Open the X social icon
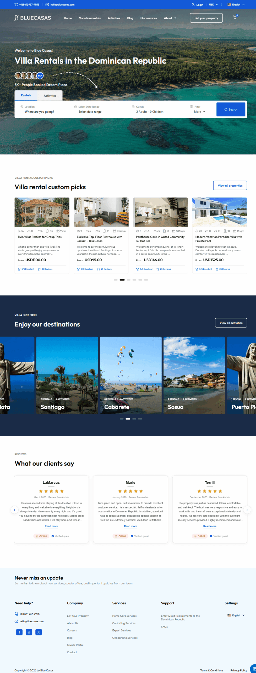 [39, 632]
